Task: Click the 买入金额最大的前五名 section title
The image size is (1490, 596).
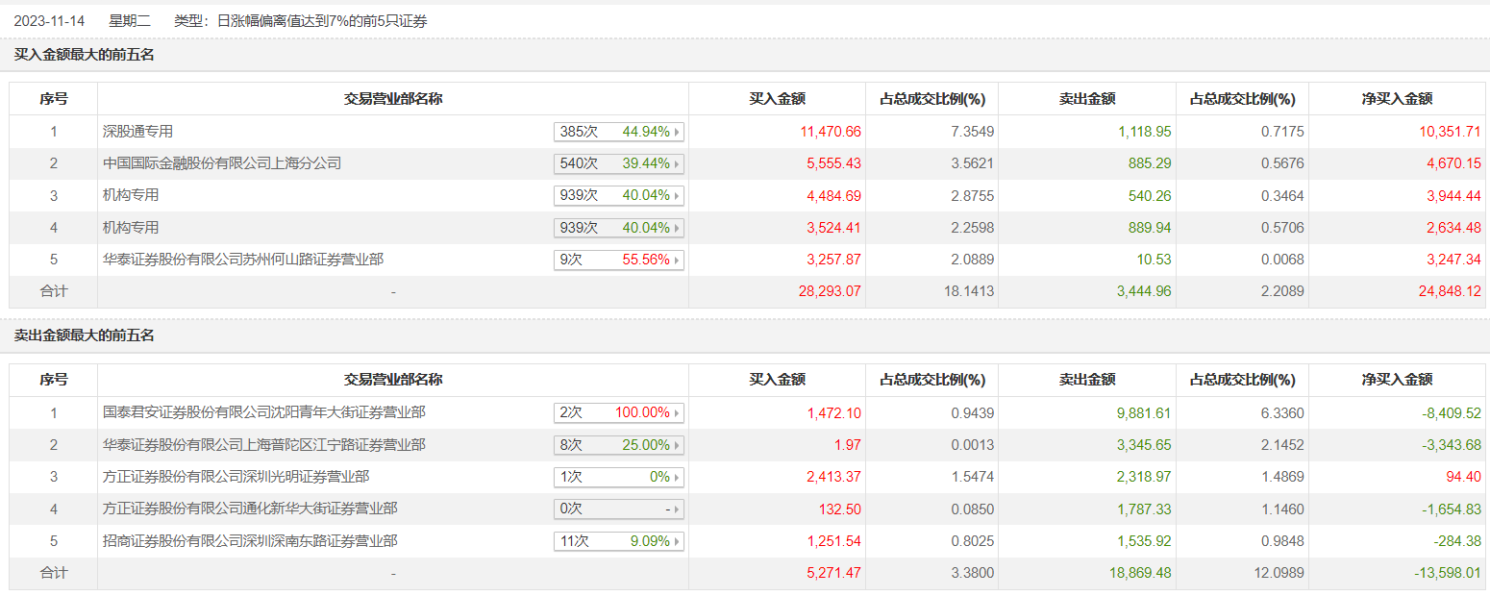Action: click(85, 55)
